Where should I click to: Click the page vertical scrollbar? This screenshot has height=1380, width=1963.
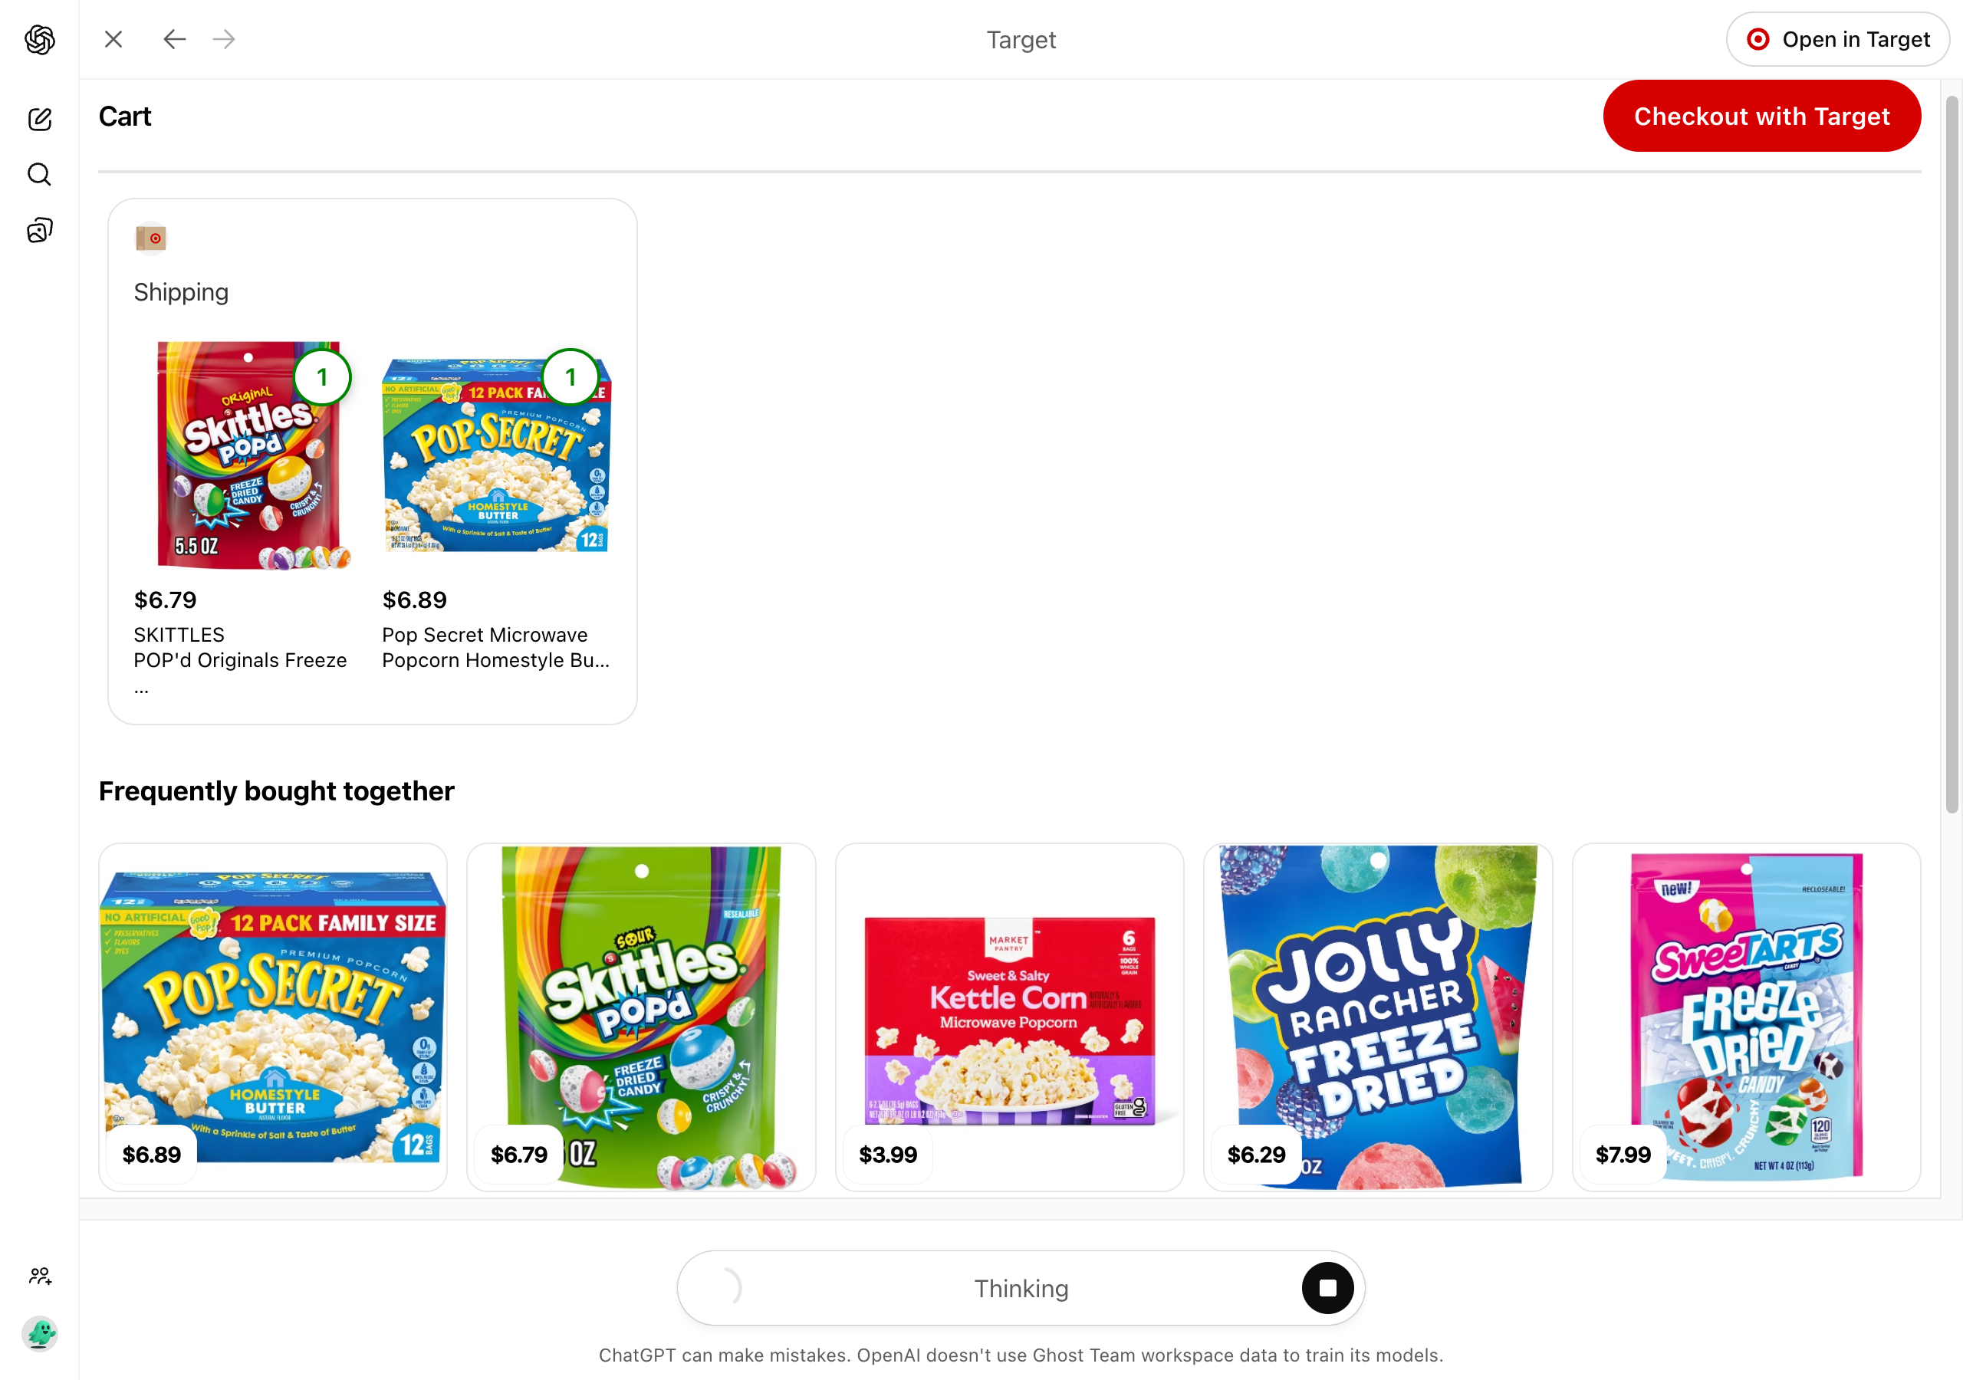click(1952, 453)
